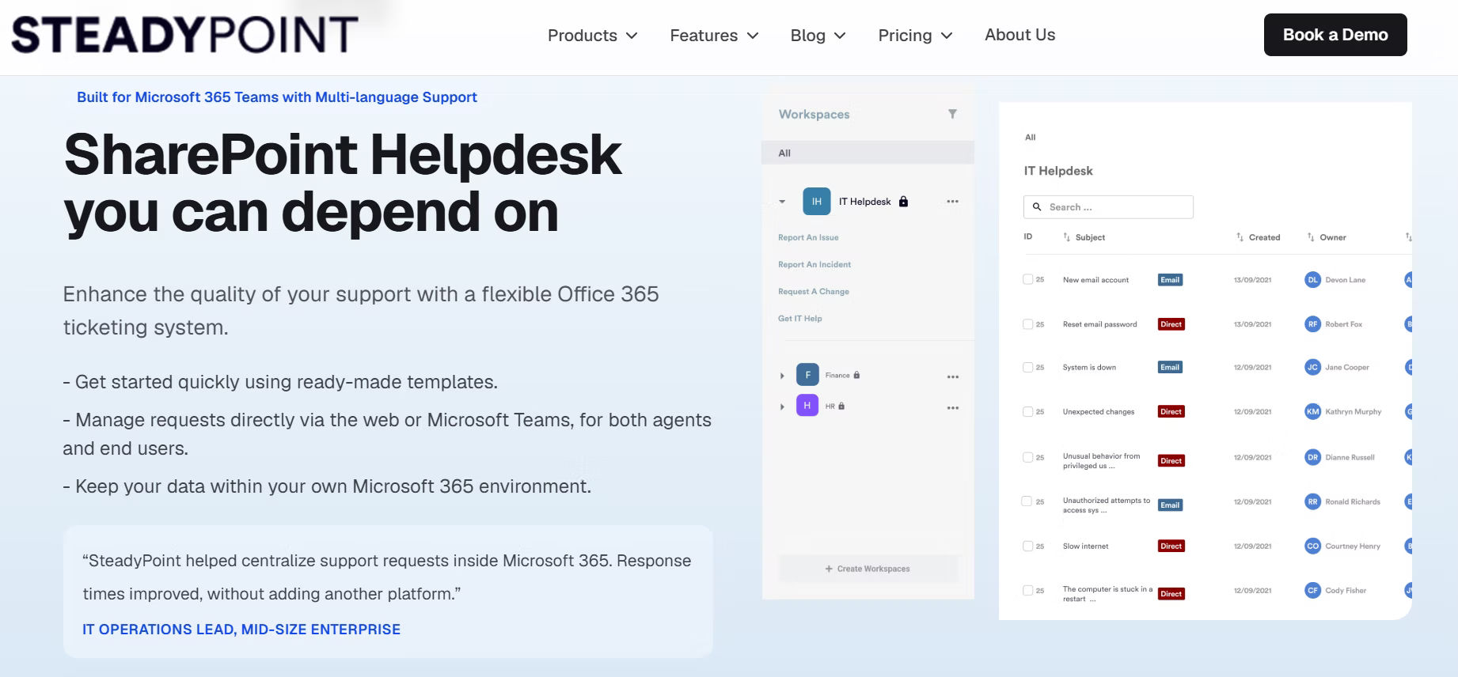Collapse the IT Helpdesk workspace arrow

782,202
